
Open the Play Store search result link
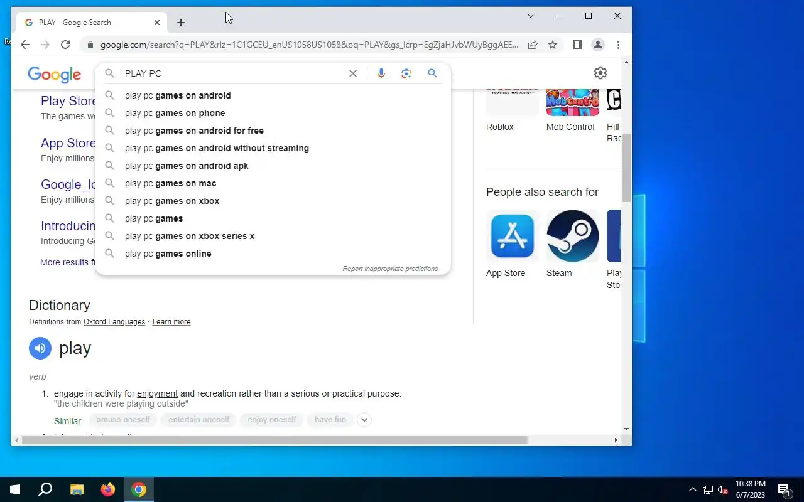point(68,101)
